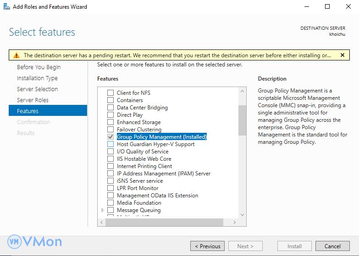Switch to Installation Type step
The width and height of the screenshot is (359, 256).
[x=37, y=78]
